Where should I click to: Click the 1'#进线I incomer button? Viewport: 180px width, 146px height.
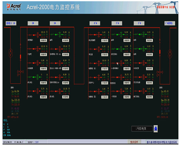point(170,23)
